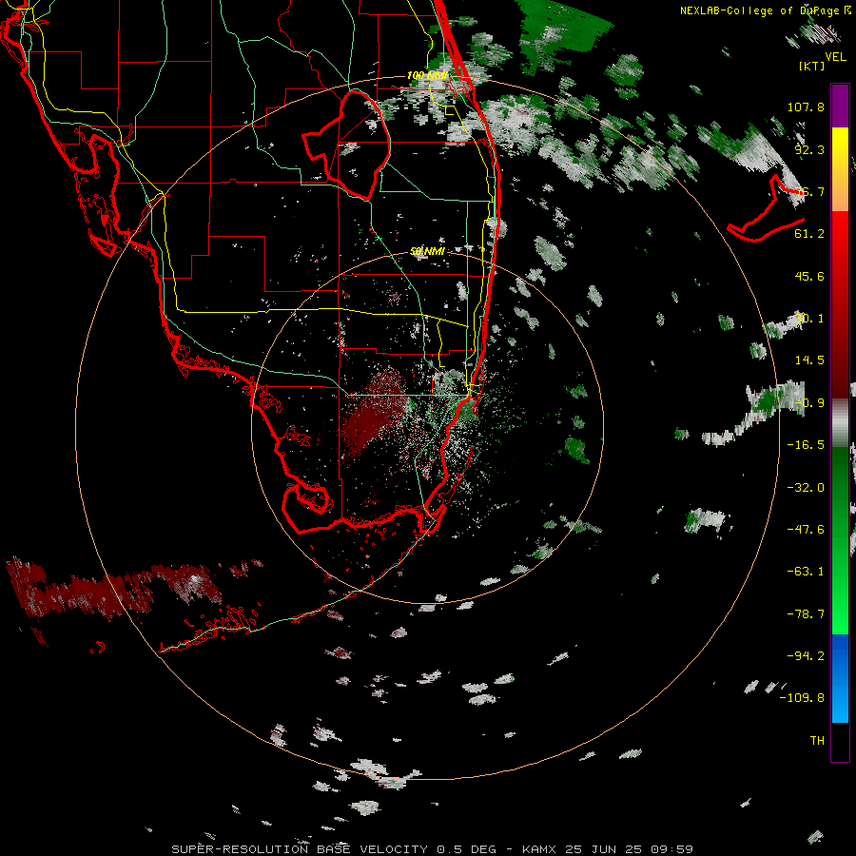
Task: Select the 45.6 velocity scale value
Action: pos(809,276)
